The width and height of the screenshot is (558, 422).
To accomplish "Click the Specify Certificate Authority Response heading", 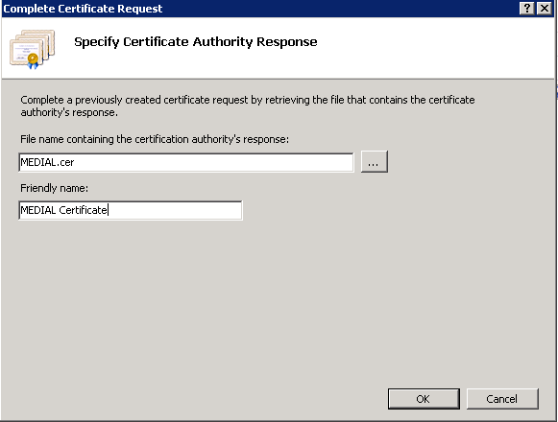I will [195, 42].
